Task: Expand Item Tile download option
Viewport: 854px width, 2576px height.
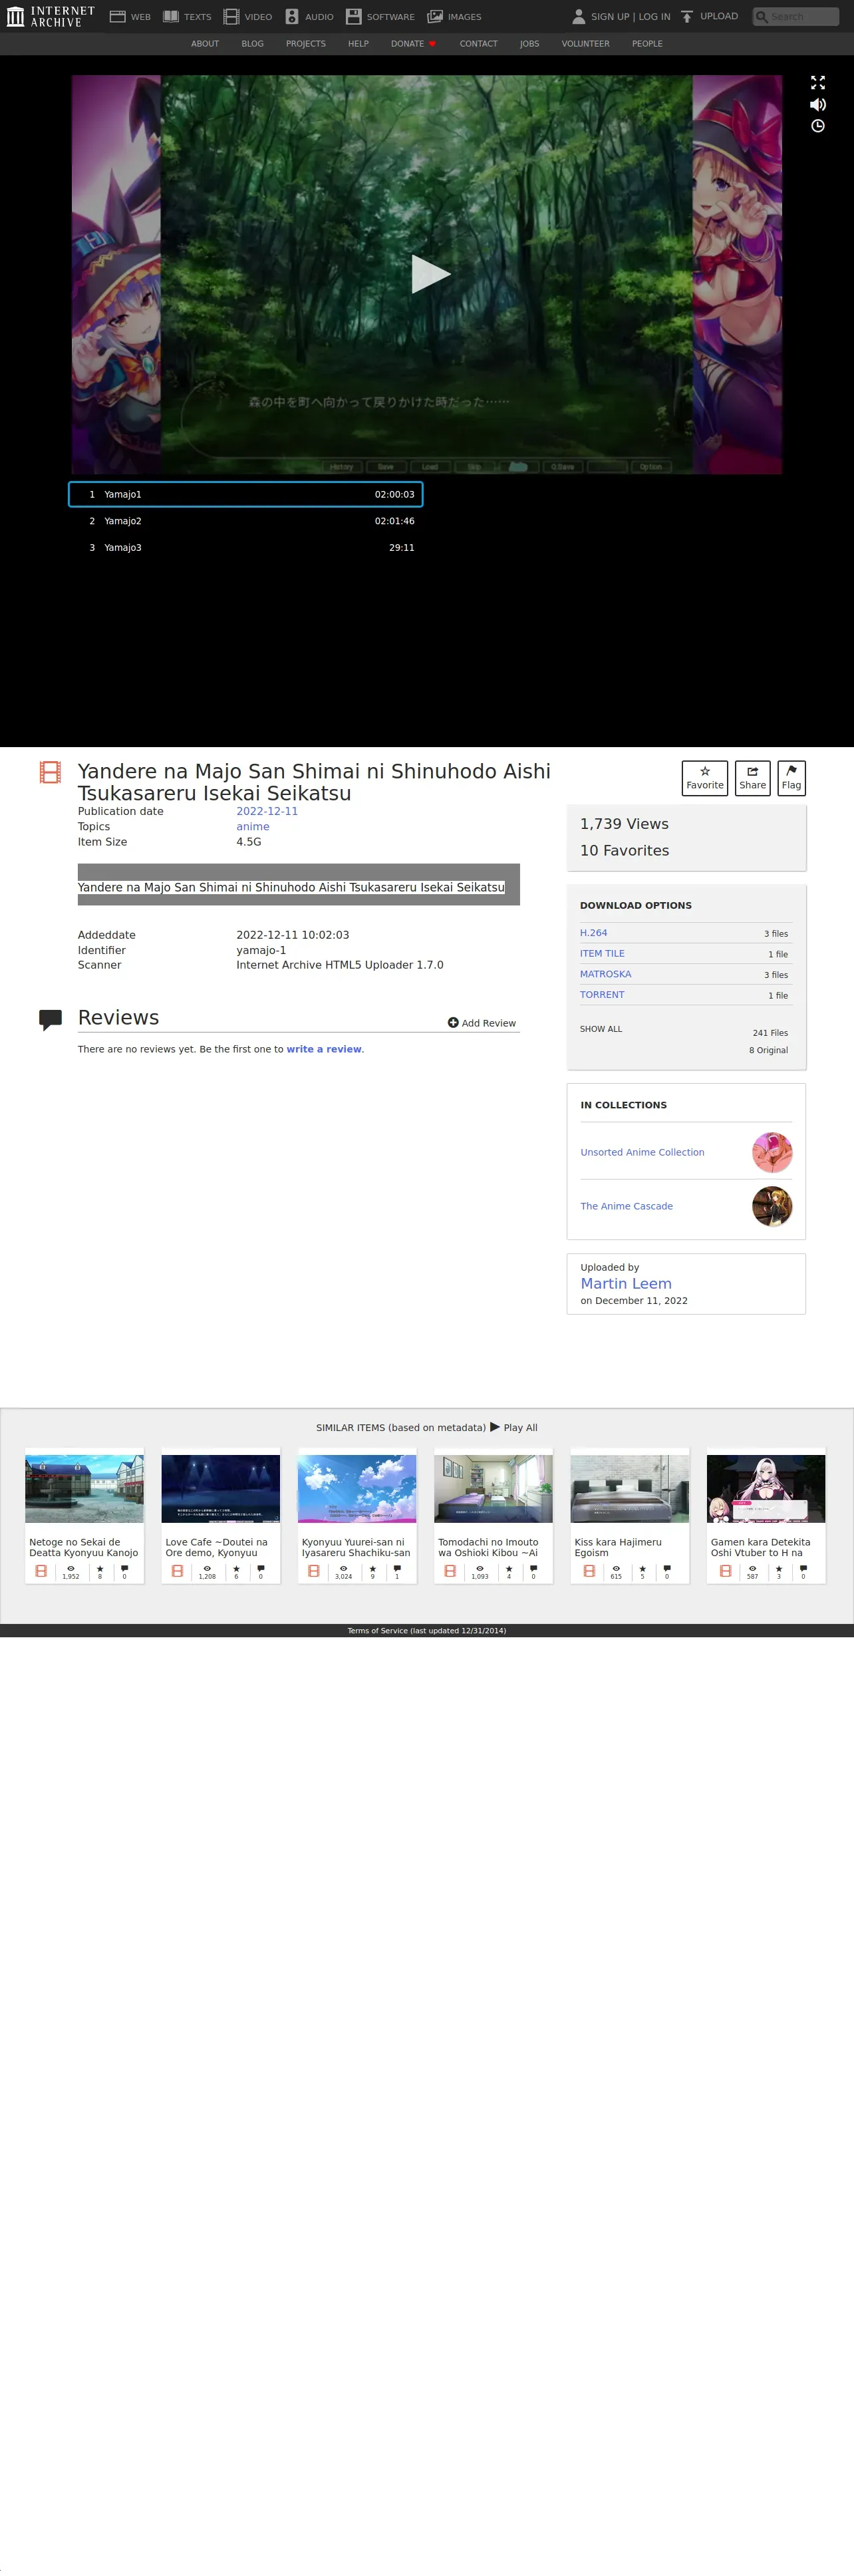Action: tap(602, 954)
